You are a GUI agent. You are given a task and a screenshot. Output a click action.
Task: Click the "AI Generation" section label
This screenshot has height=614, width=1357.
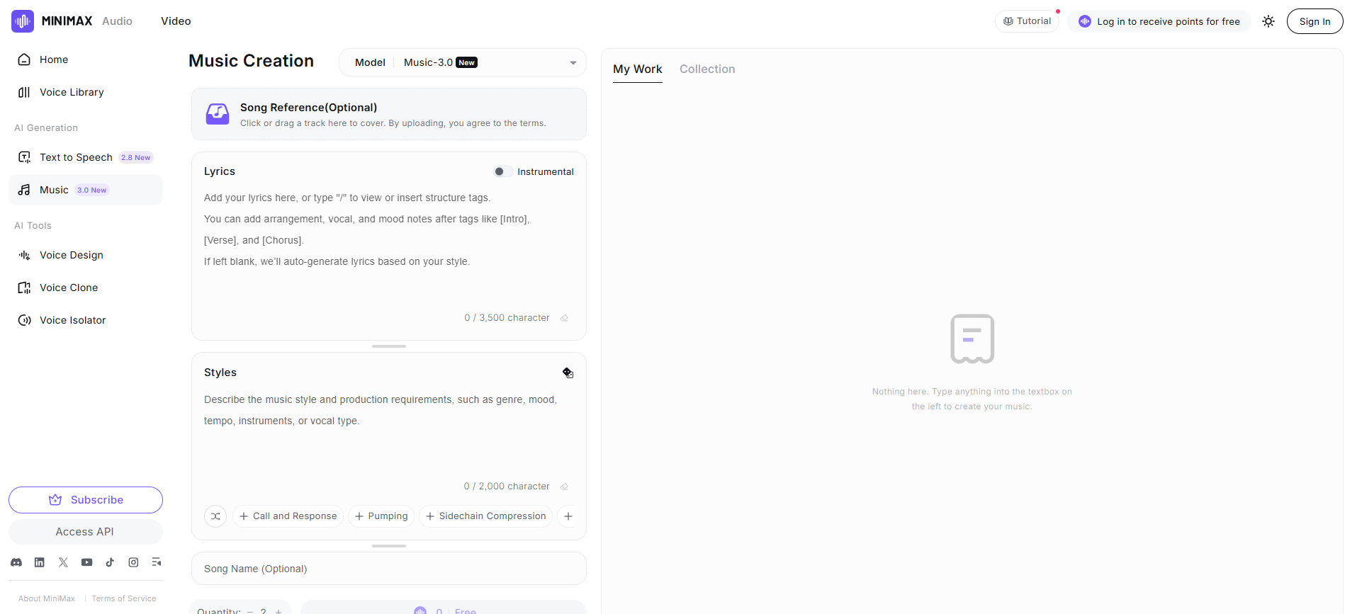tap(46, 128)
